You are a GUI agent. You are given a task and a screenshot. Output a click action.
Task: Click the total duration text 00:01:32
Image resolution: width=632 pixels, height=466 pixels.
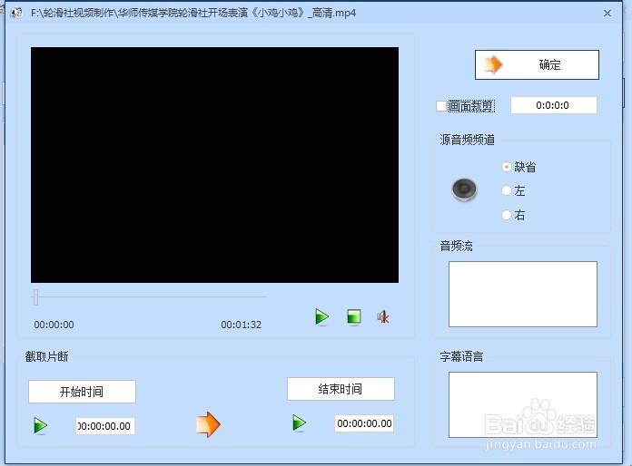(x=241, y=325)
